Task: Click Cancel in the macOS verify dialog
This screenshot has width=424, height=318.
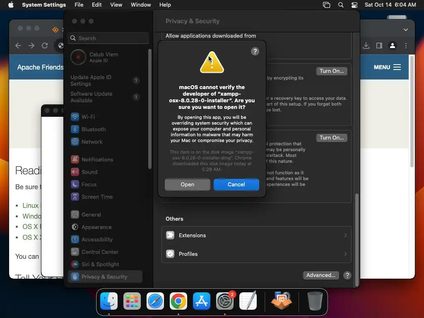Action: click(x=236, y=184)
